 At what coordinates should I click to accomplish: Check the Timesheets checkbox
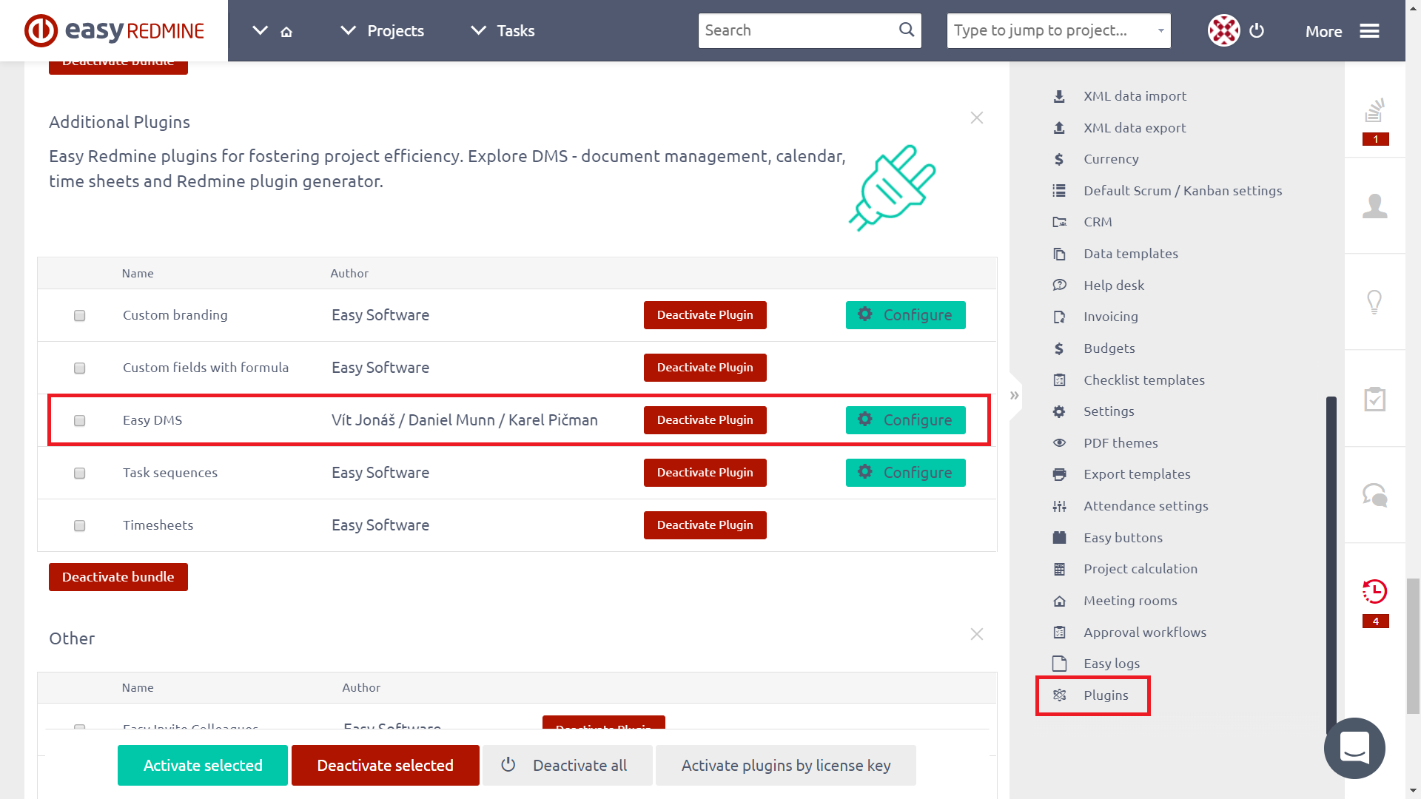click(80, 526)
